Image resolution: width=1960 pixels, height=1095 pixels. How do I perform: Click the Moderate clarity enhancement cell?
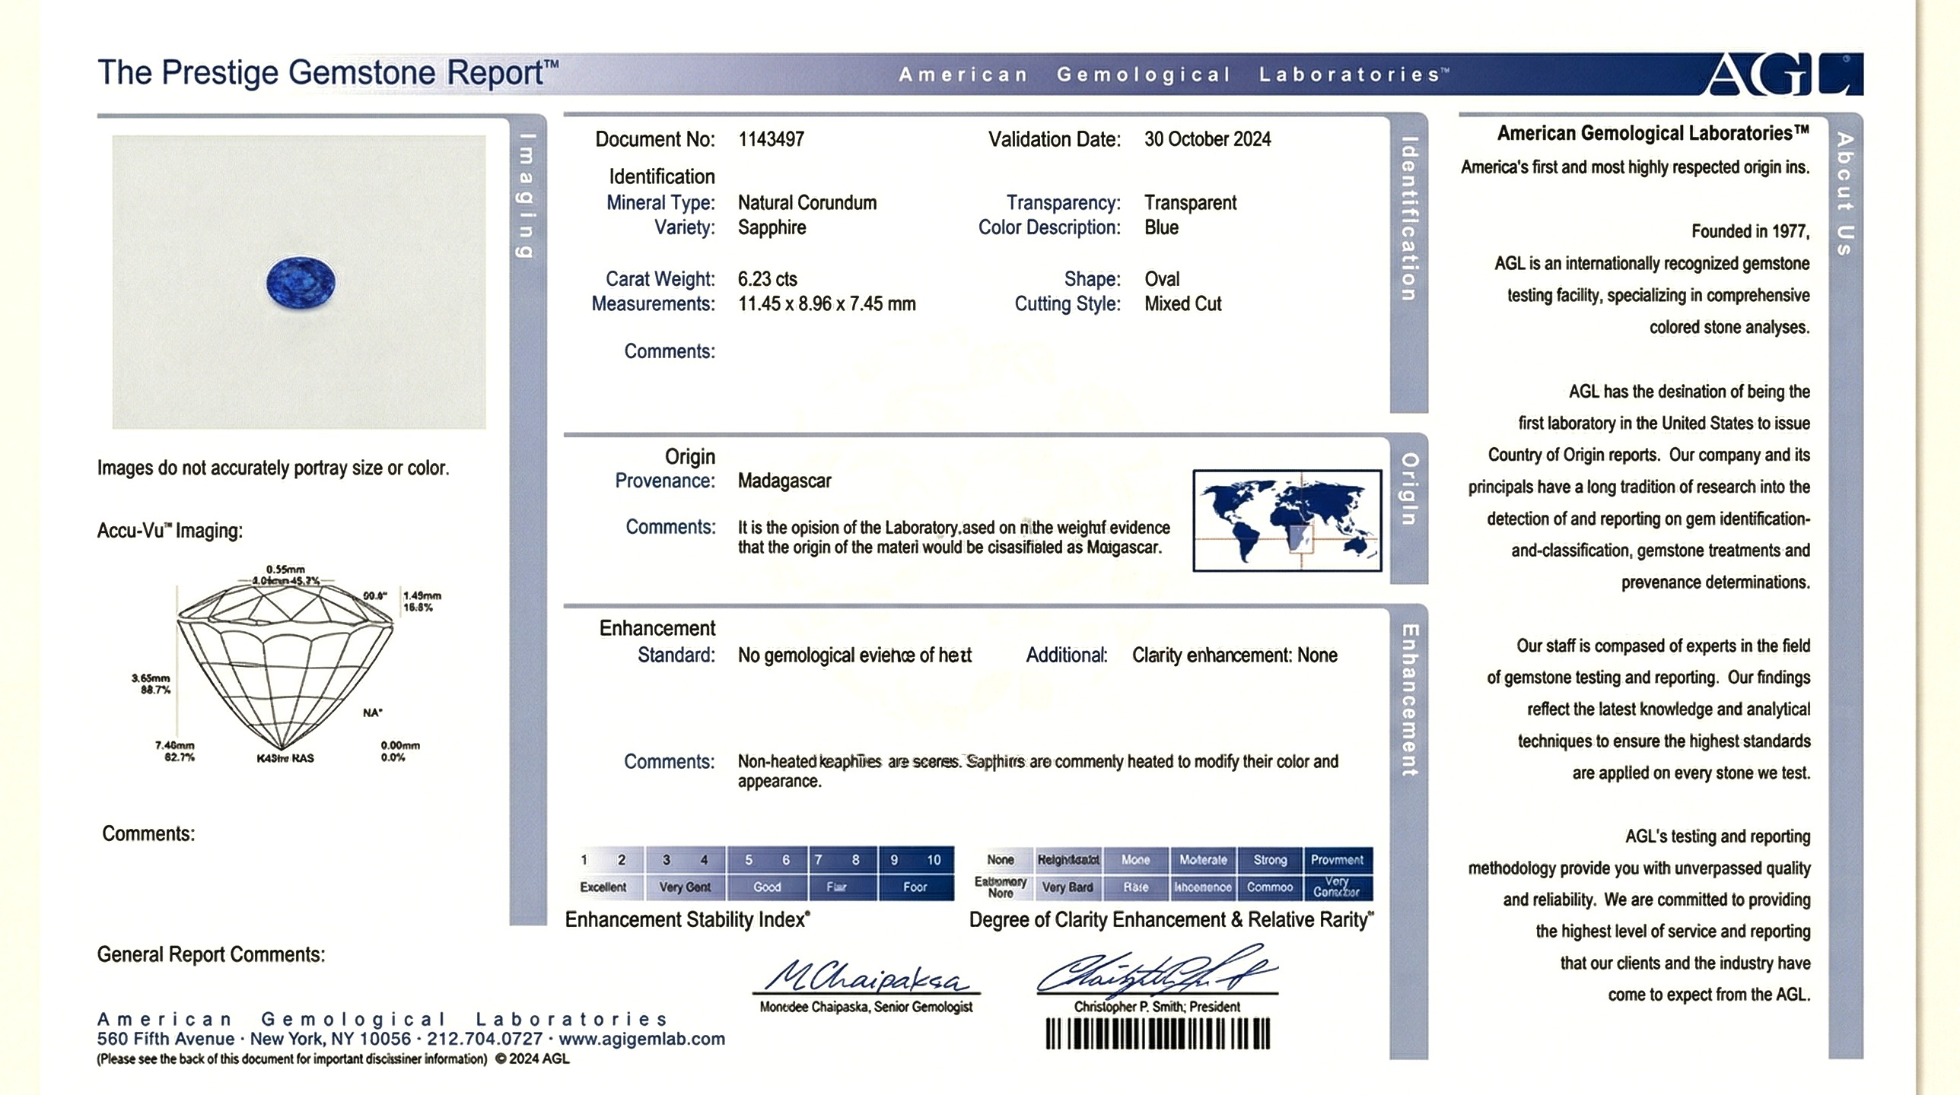pos(1203,860)
